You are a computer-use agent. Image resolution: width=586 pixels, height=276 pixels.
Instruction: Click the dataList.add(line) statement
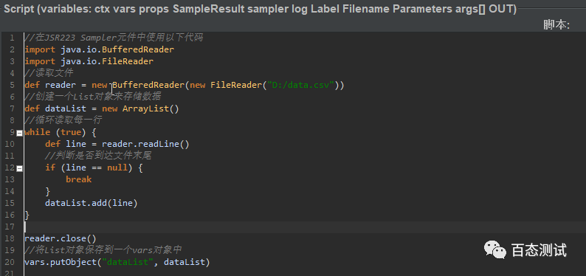click(x=92, y=203)
